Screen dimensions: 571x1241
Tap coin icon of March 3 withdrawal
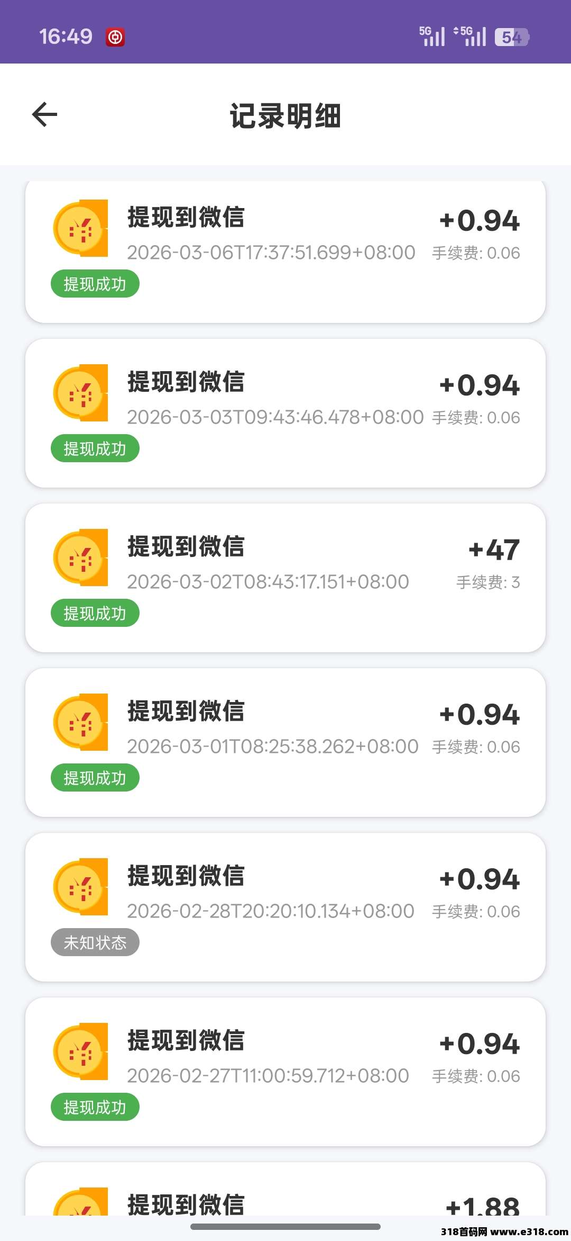pyautogui.click(x=81, y=393)
